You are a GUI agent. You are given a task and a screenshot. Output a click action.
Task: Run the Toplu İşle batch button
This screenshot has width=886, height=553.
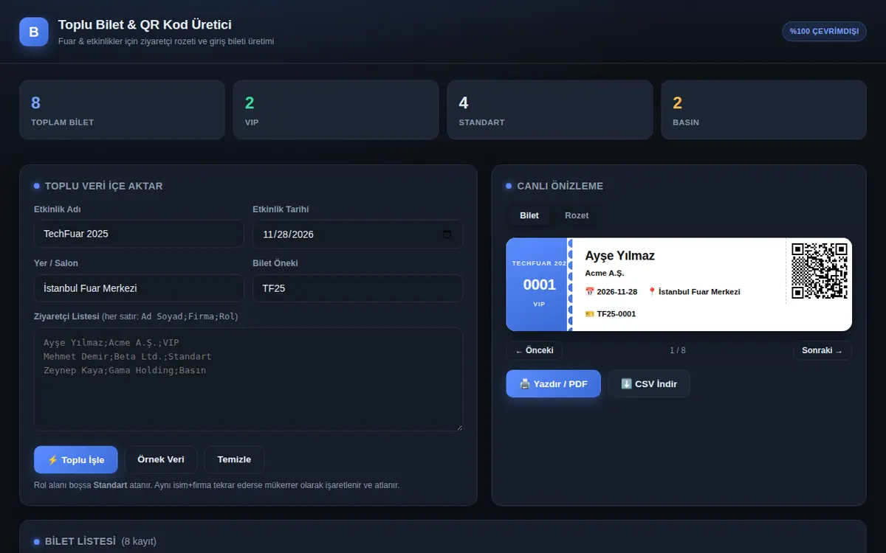coord(75,459)
